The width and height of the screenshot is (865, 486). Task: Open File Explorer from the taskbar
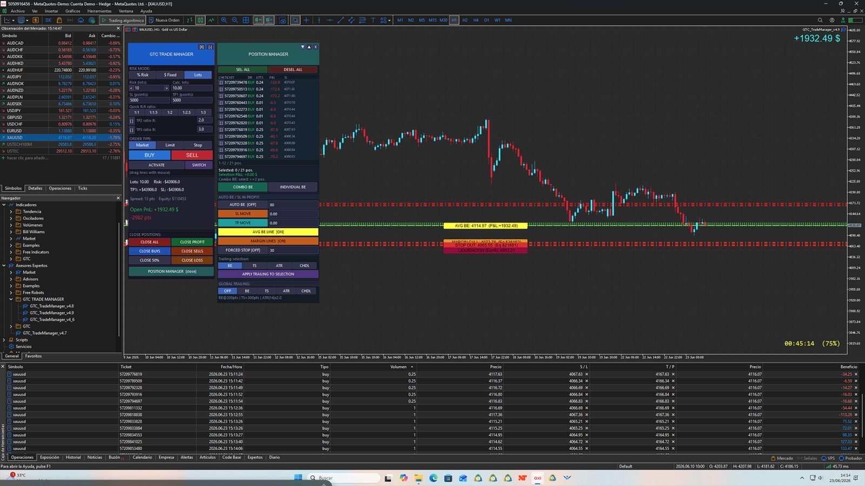point(418,478)
